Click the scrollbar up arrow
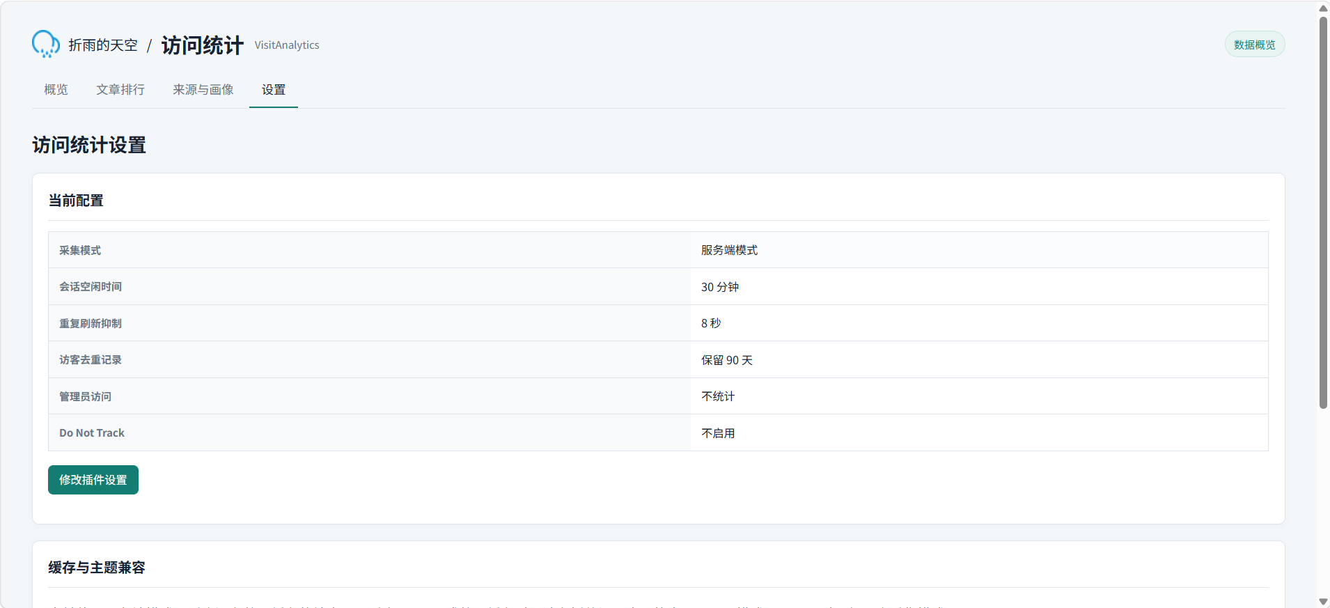The image size is (1330, 608). click(x=1323, y=8)
